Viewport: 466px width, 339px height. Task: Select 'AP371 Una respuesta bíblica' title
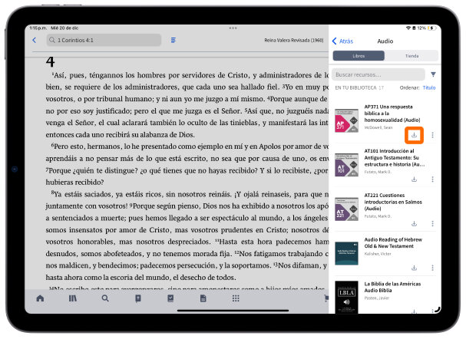tap(392, 114)
